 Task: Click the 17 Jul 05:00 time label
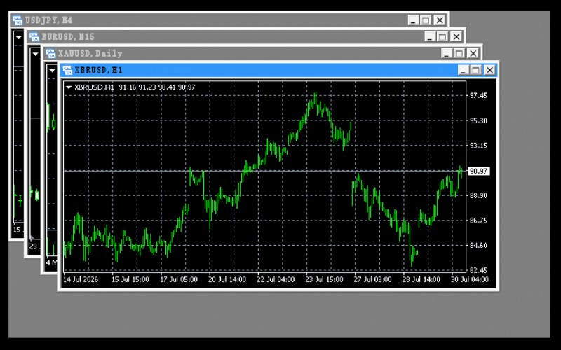[x=179, y=279]
